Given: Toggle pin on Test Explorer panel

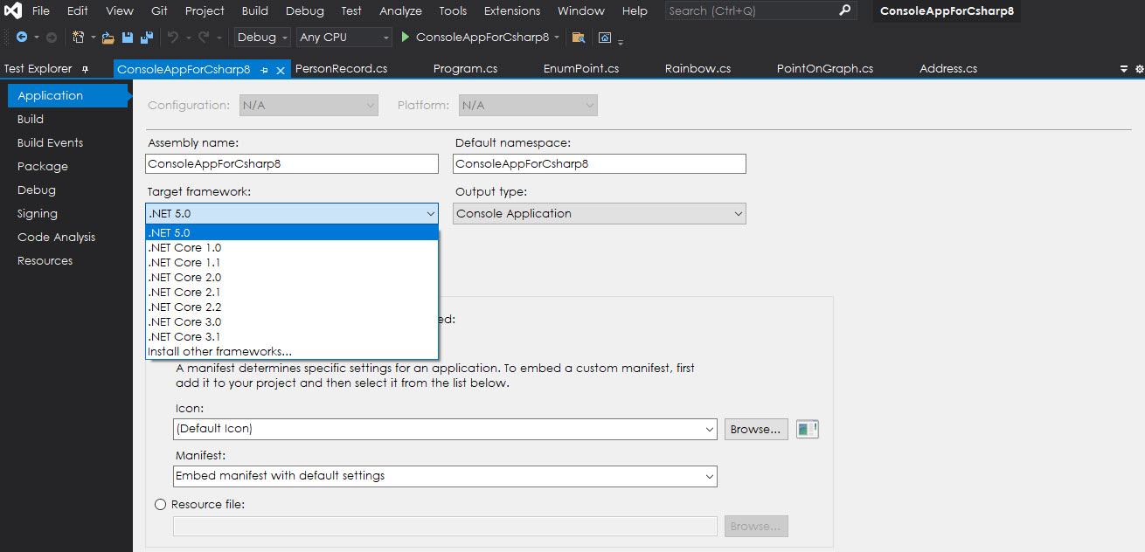Looking at the screenshot, I should click(x=85, y=69).
